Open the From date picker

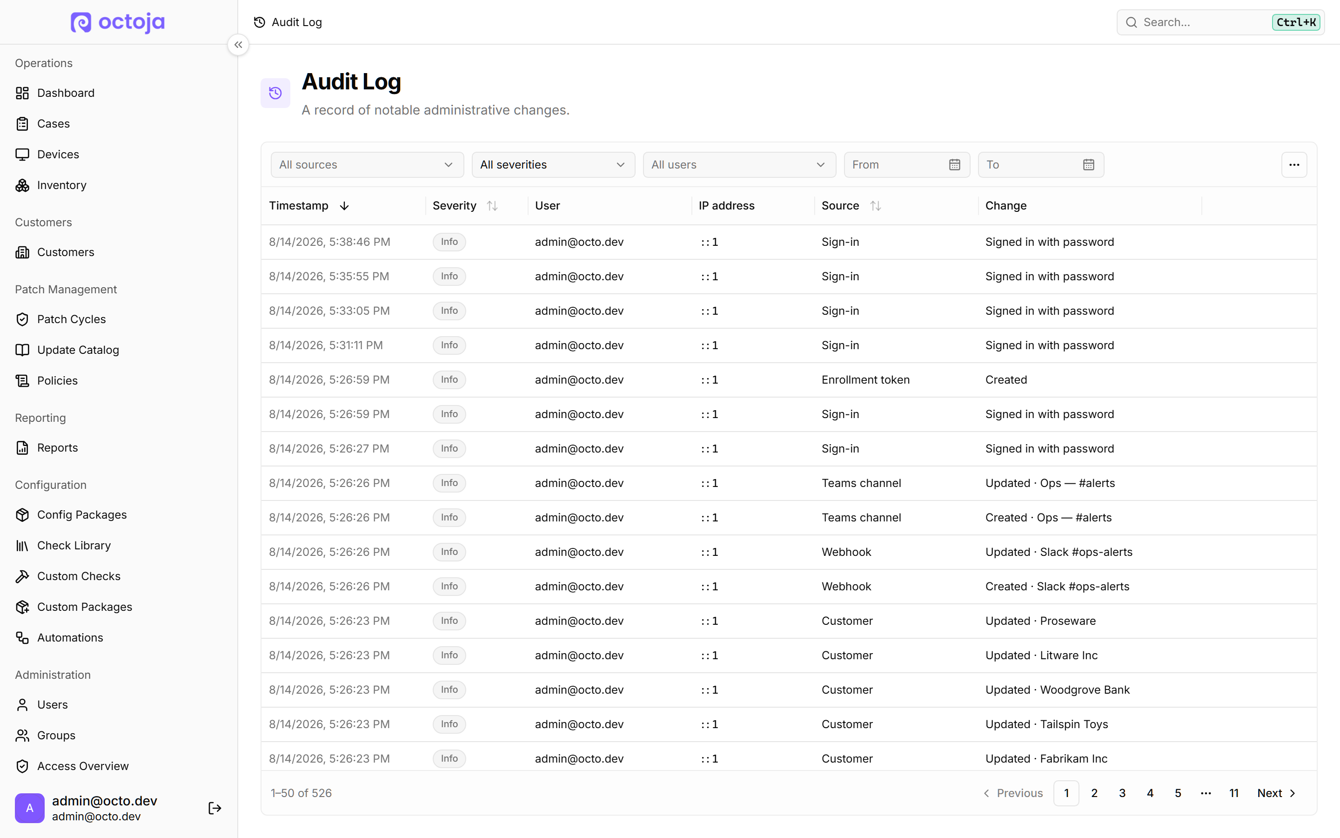pyautogui.click(x=906, y=165)
